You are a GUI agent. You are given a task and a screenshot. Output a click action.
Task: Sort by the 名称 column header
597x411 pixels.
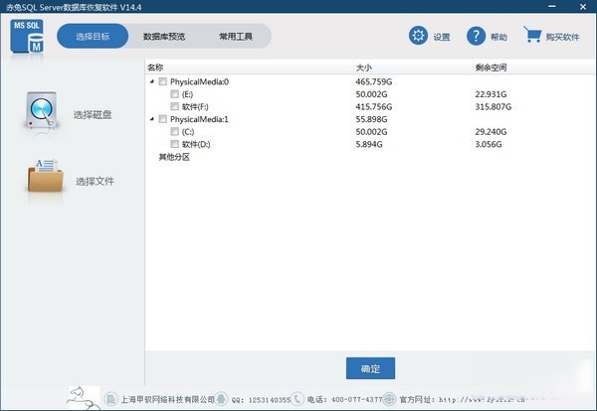click(155, 68)
